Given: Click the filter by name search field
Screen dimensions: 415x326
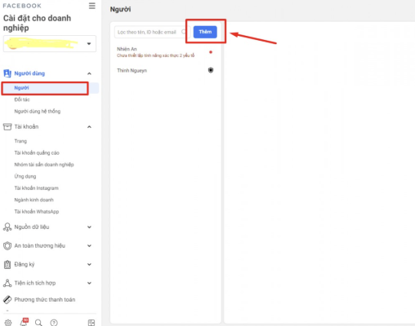Looking at the screenshot, I should (152, 32).
